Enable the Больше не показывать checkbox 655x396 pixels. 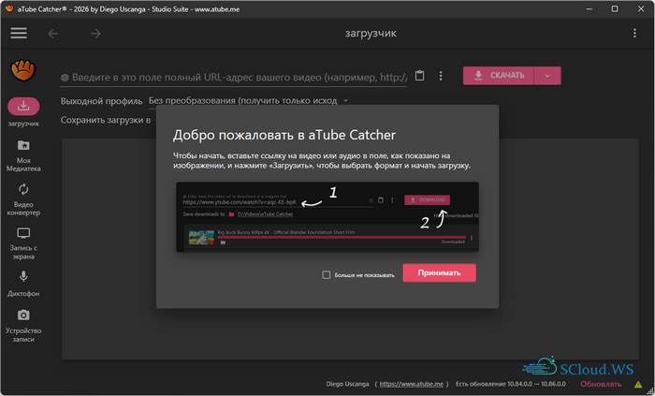[x=326, y=275]
